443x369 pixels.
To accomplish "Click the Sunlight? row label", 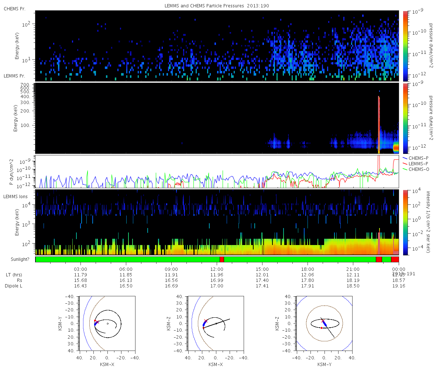I will (16, 259).
